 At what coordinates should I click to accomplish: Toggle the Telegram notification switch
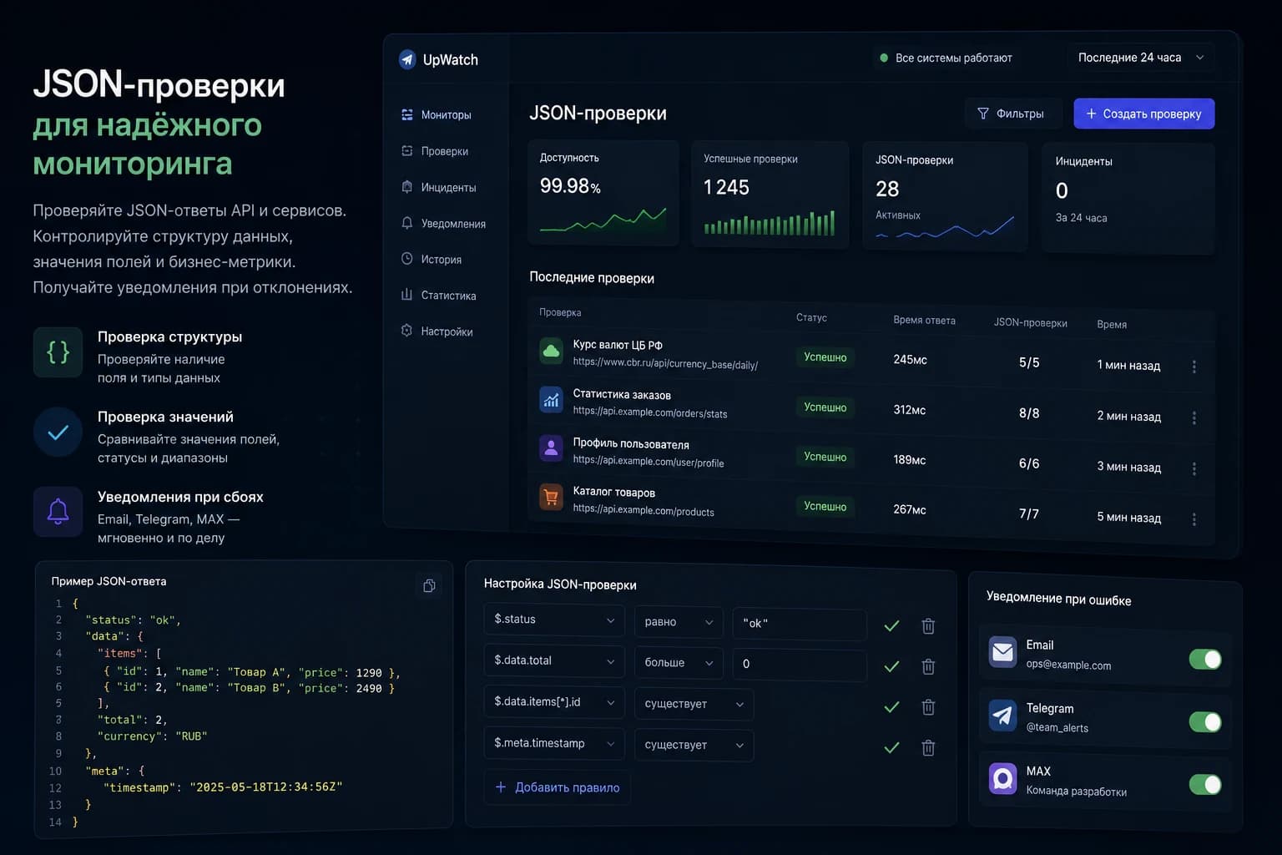click(x=1205, y=722)
